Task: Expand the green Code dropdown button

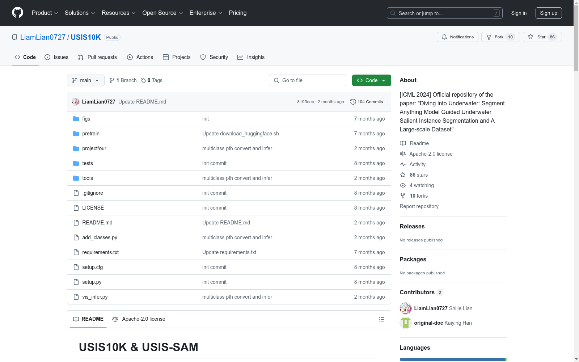Action: click(x=372, y=80)
